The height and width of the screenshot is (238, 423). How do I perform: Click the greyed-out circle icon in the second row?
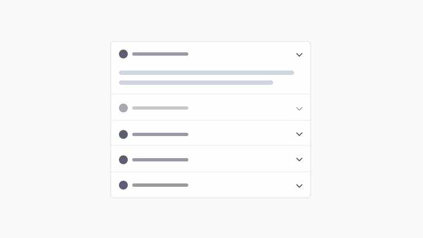tap(123, 108)
